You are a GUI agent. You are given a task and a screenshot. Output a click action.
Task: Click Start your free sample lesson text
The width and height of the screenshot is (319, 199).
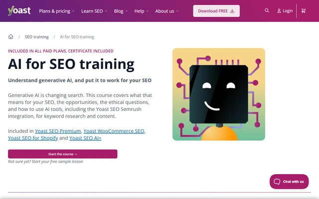[57, 162]
